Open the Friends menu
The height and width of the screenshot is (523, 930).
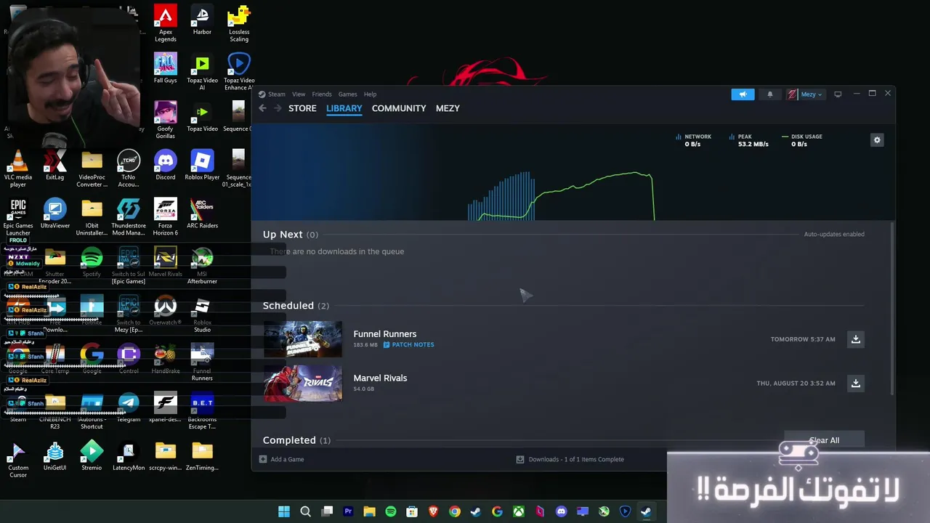tap(322, 94)
